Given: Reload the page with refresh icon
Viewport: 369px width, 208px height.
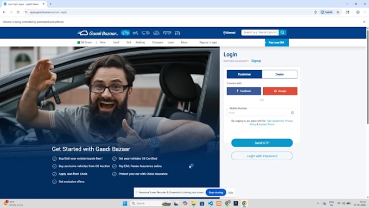Looking at the screenshot, I should pyautogui.click(x=18, y=12).
